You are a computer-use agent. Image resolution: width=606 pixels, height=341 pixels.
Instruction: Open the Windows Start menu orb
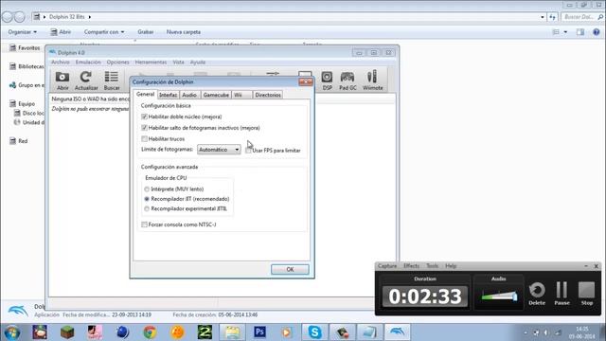12,332
